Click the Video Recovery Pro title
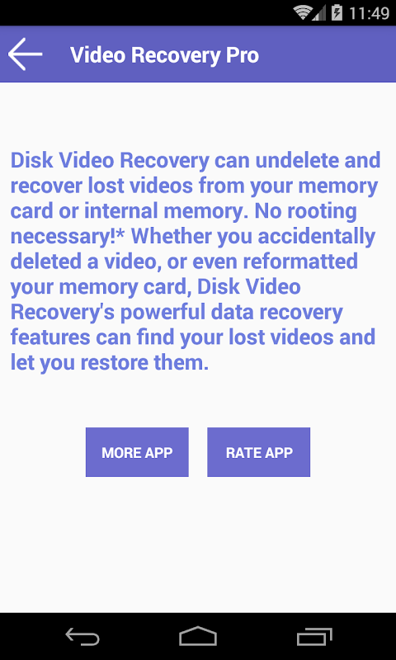Viewport: 396px width, 660px height. coord(164,55)
